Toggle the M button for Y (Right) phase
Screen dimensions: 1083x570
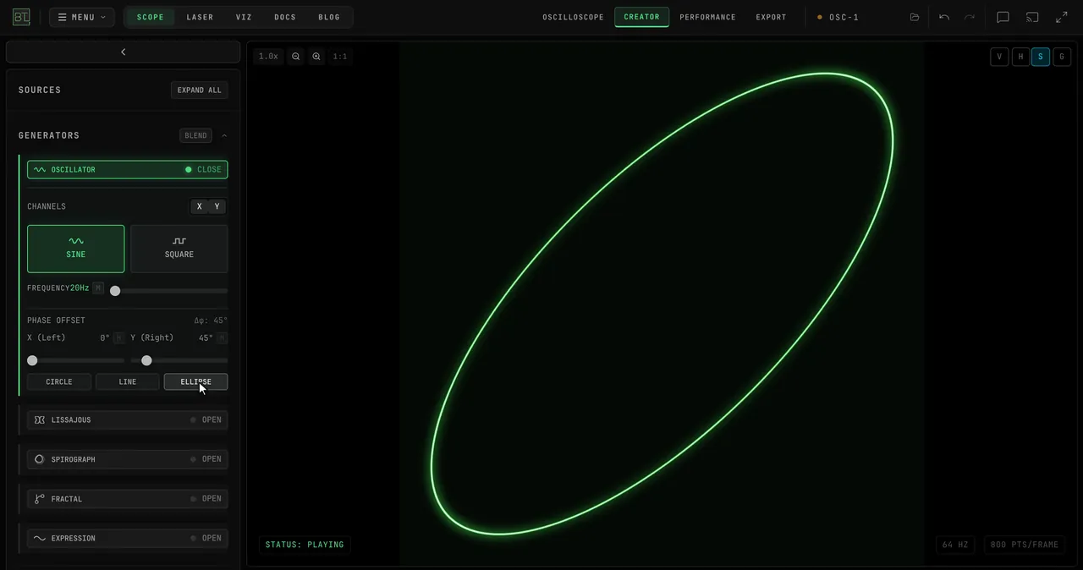(223, 337)
